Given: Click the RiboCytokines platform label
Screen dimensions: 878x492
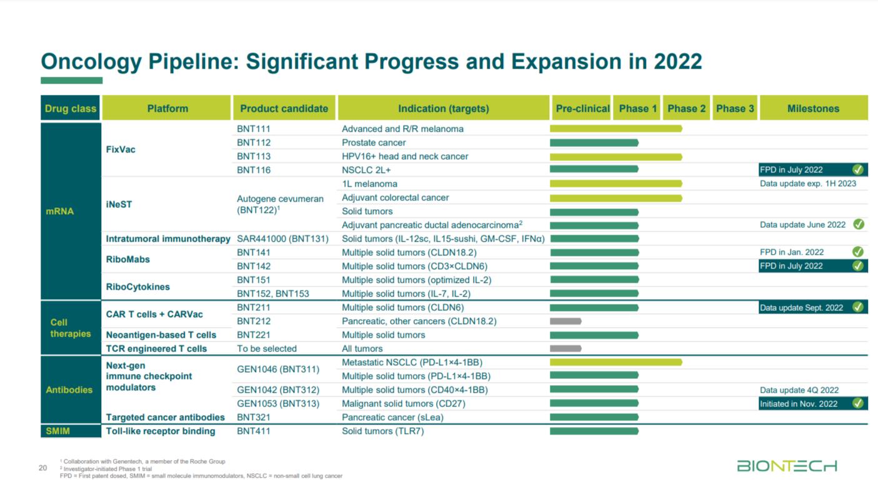Looking at the screenshot, I should coord(137,287).
